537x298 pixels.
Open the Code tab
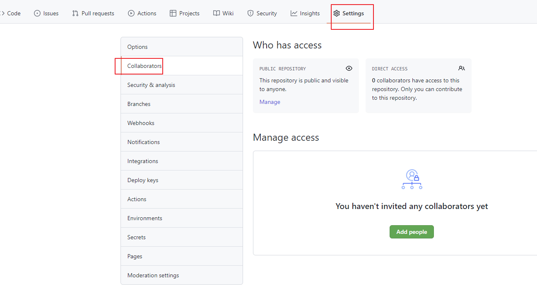coord(13,13)
